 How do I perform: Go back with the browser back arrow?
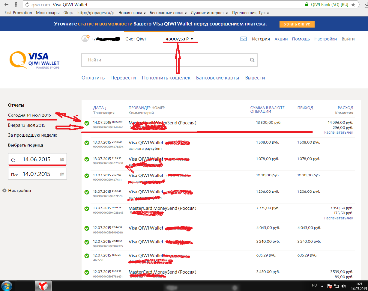[7, 5]
